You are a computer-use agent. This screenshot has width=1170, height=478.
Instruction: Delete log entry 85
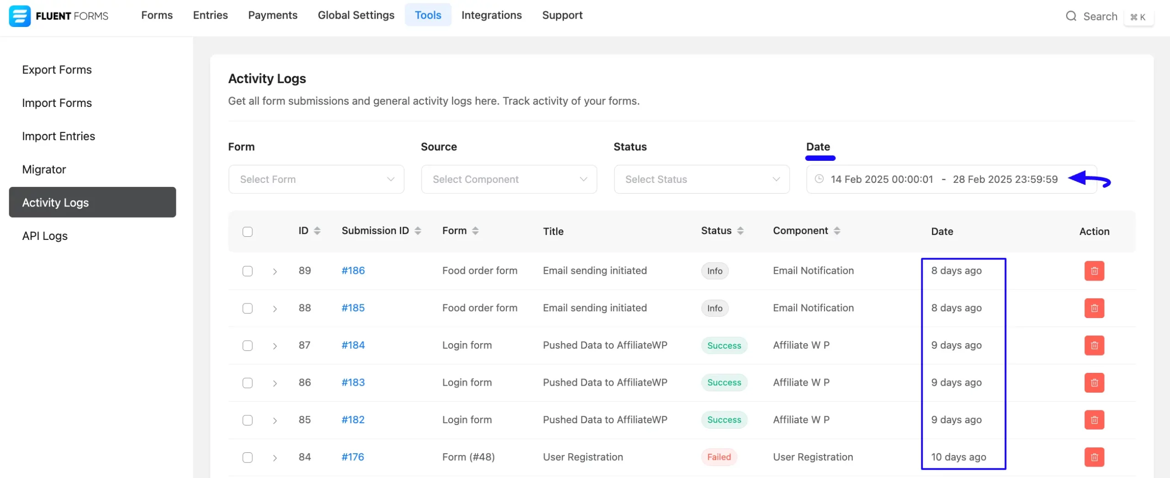coord(1094,420)
